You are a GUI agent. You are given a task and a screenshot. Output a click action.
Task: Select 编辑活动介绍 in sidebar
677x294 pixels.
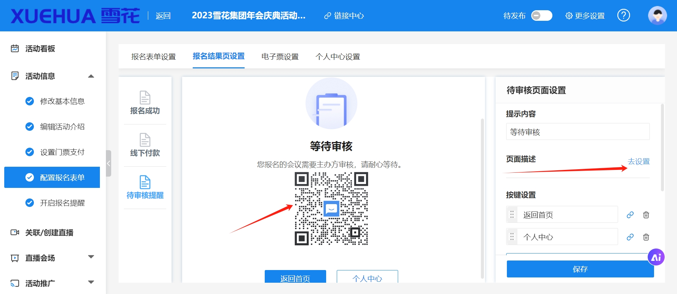click(x=62, y=127)
